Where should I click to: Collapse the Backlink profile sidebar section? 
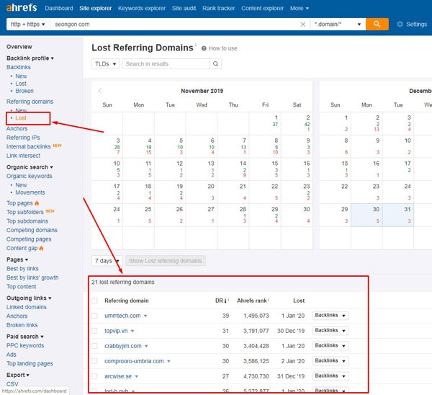pos(30,58)
